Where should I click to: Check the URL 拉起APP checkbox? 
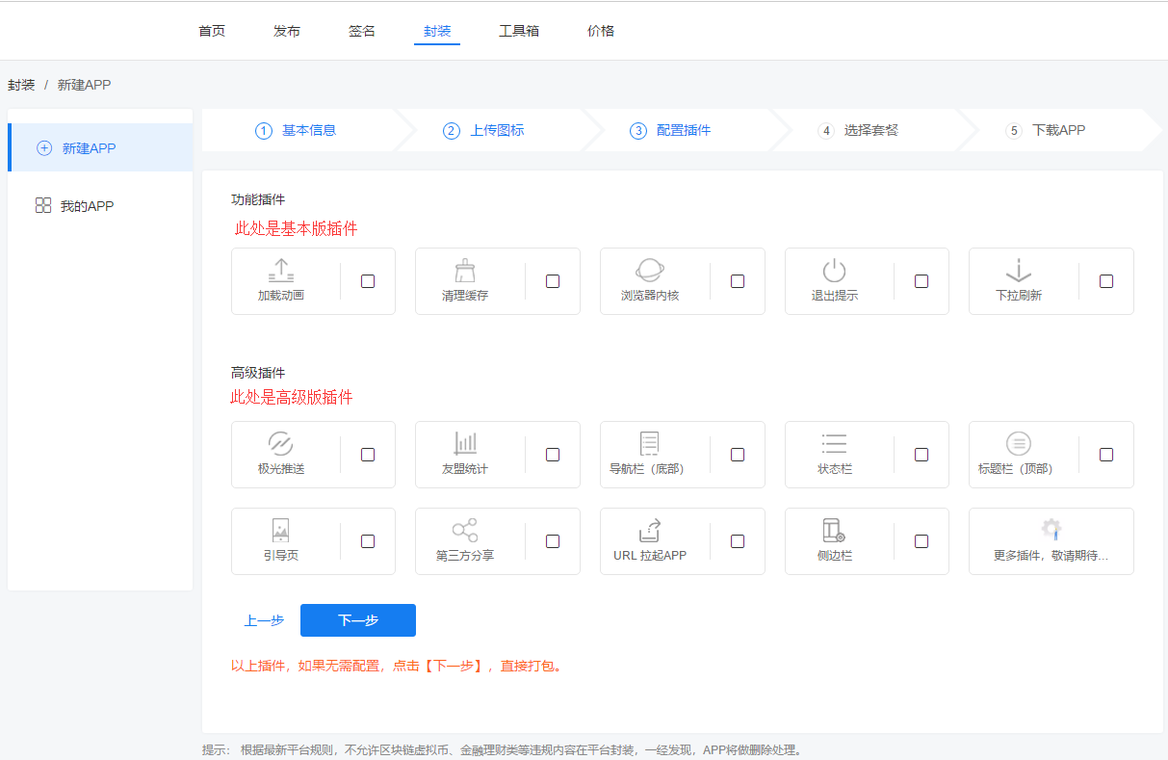[x=738, y=541]
